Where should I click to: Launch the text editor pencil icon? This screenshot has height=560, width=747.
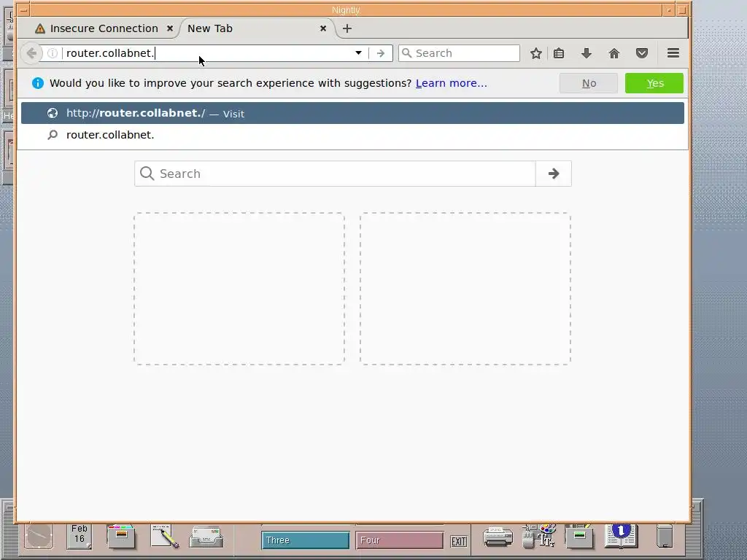pos(164,536)
